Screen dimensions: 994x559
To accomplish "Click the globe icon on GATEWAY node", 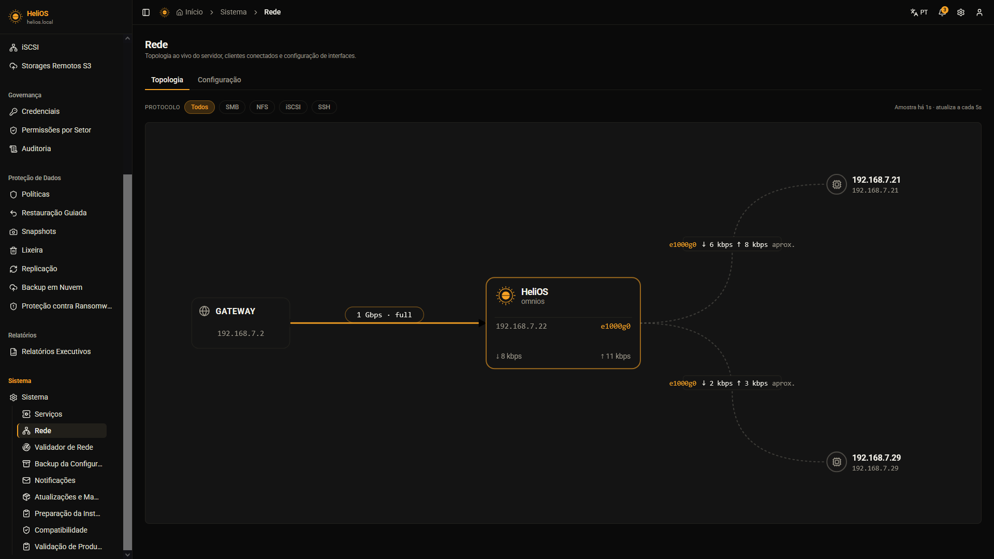I will tap(204, 311).
